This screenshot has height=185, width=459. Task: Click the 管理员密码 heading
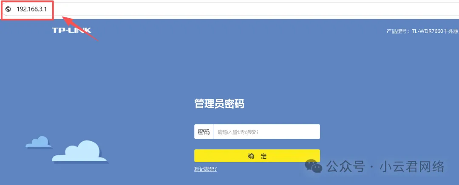tap(219, 104)
